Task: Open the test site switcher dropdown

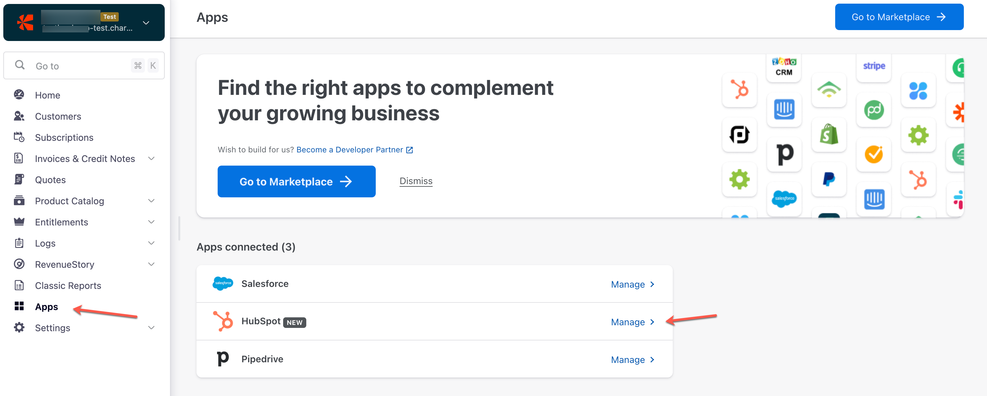Action: [146, 22]
